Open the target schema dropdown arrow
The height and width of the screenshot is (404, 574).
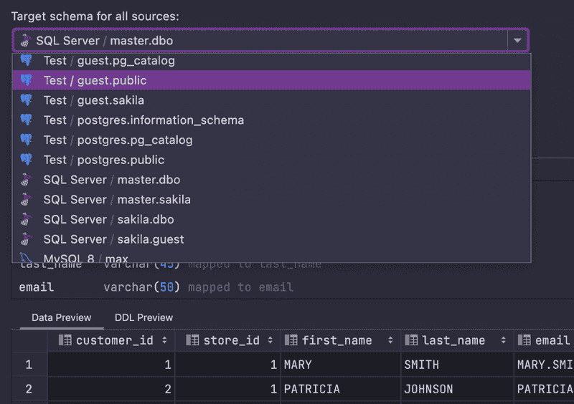coord(517,41)
